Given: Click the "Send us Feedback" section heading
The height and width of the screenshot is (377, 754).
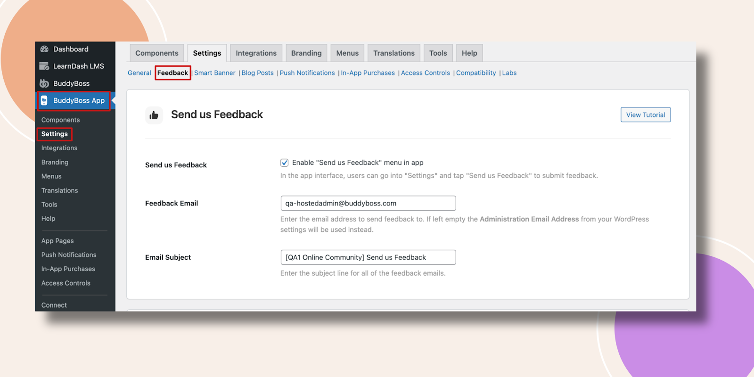Looking at the screenshot, I should pos(217,115).
